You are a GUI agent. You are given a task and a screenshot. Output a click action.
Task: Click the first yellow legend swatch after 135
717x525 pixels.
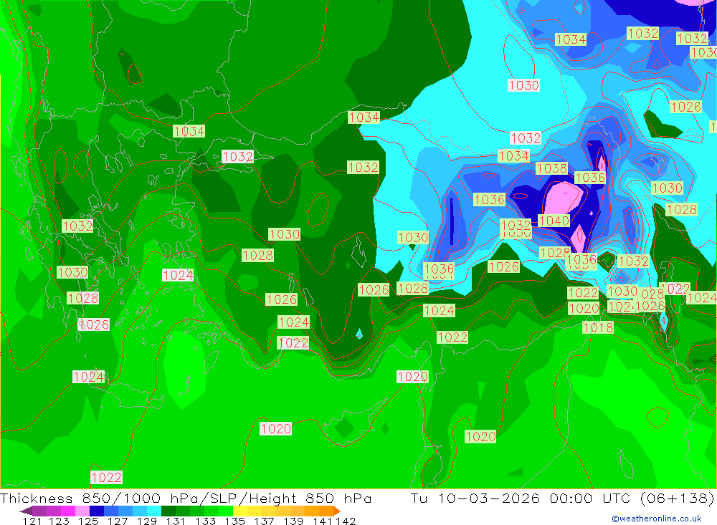pos(240,511)
